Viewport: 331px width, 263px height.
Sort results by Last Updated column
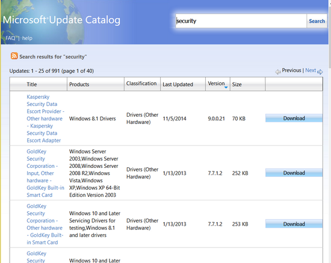coord(178,84)
